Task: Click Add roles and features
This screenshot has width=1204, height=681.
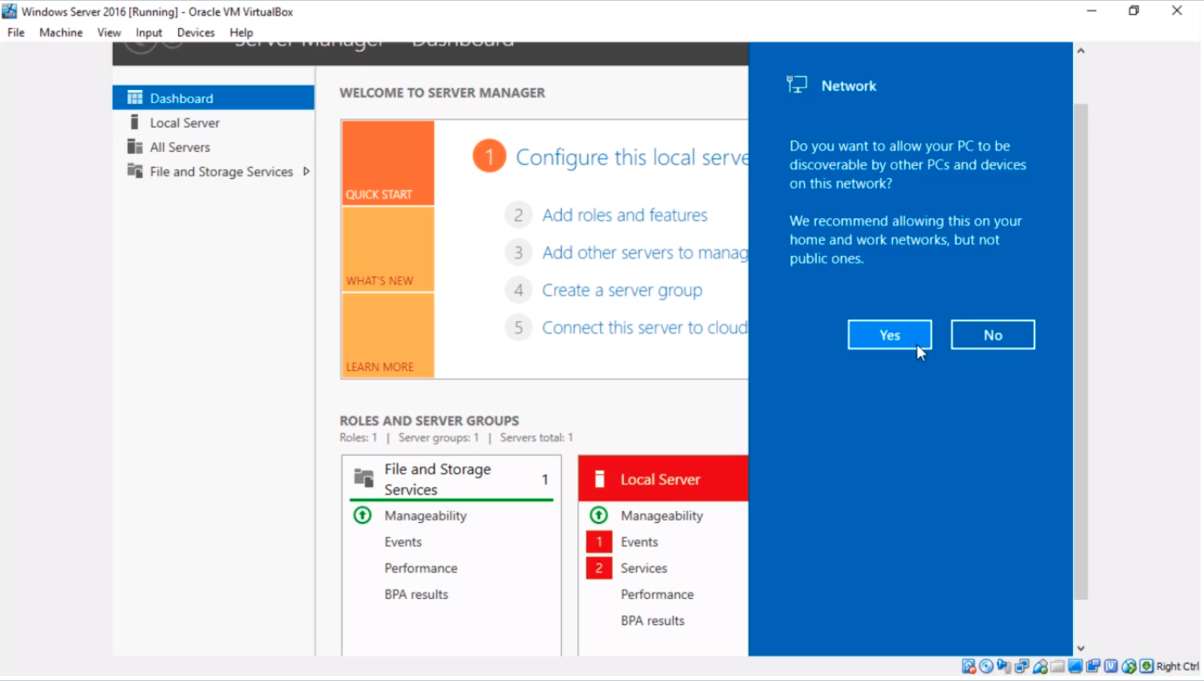Action: 625,215
